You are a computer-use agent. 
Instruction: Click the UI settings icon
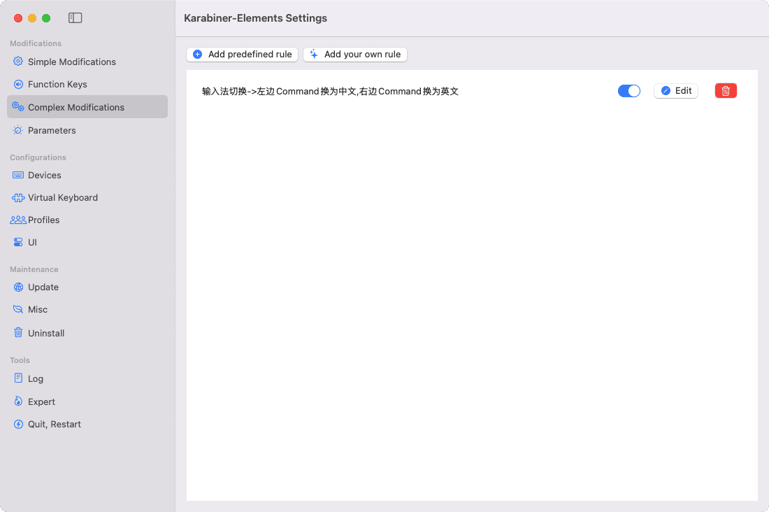[18, 242]
